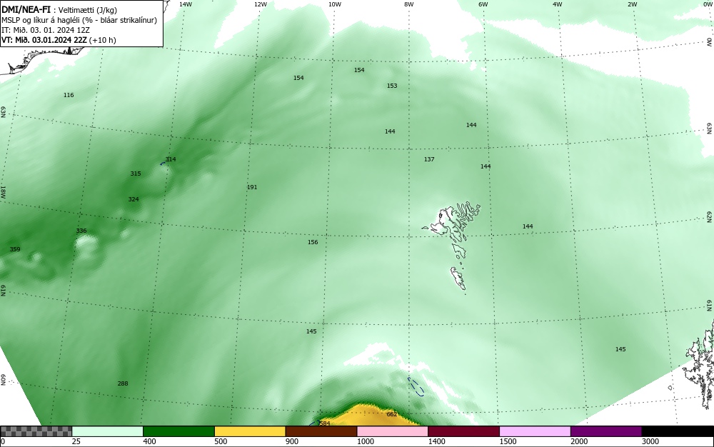The height and width of the screenshot is (447, 714).
Task: Click the 14W longitude label
Action: pos(185,4)
